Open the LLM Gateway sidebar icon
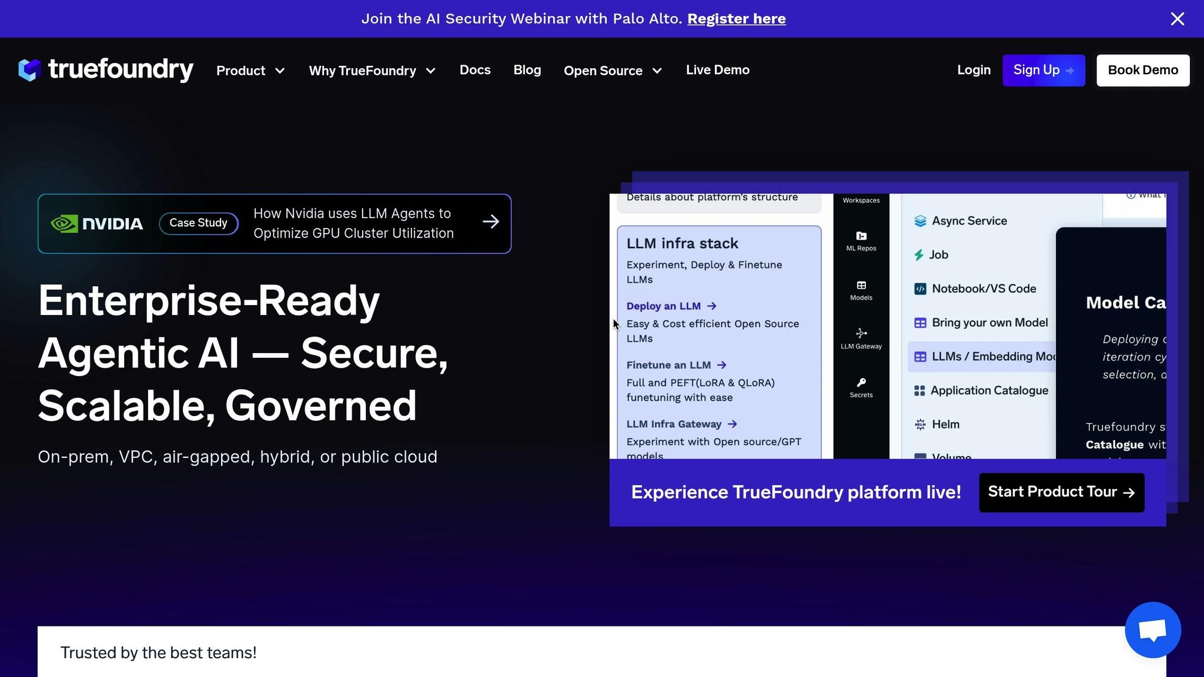1204x677 pixels. 861,333
